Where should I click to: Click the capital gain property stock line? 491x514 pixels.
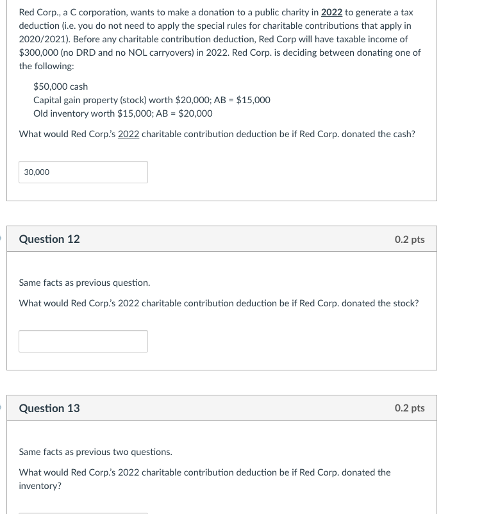pyautogui.click(x=151, y=100)
